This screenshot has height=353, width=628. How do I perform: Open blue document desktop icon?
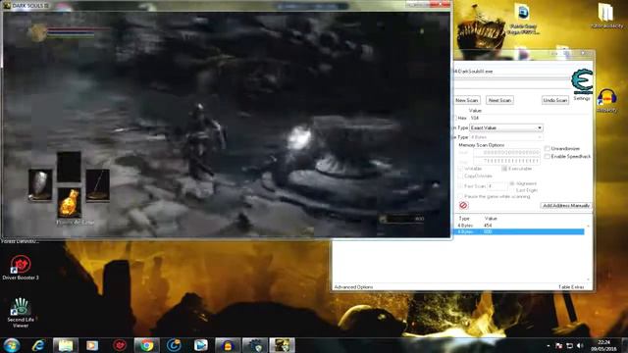click(523, 20)
